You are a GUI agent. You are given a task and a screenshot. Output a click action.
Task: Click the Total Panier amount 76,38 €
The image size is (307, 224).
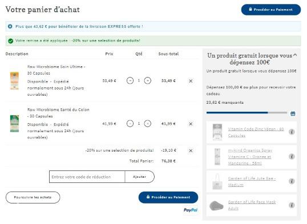pyautogui.click(x=168, y=161)
